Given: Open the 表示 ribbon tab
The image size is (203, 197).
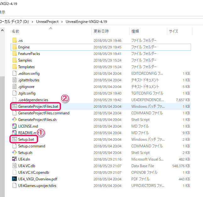Looking at the screenshot, I should [x=3, y=12].
